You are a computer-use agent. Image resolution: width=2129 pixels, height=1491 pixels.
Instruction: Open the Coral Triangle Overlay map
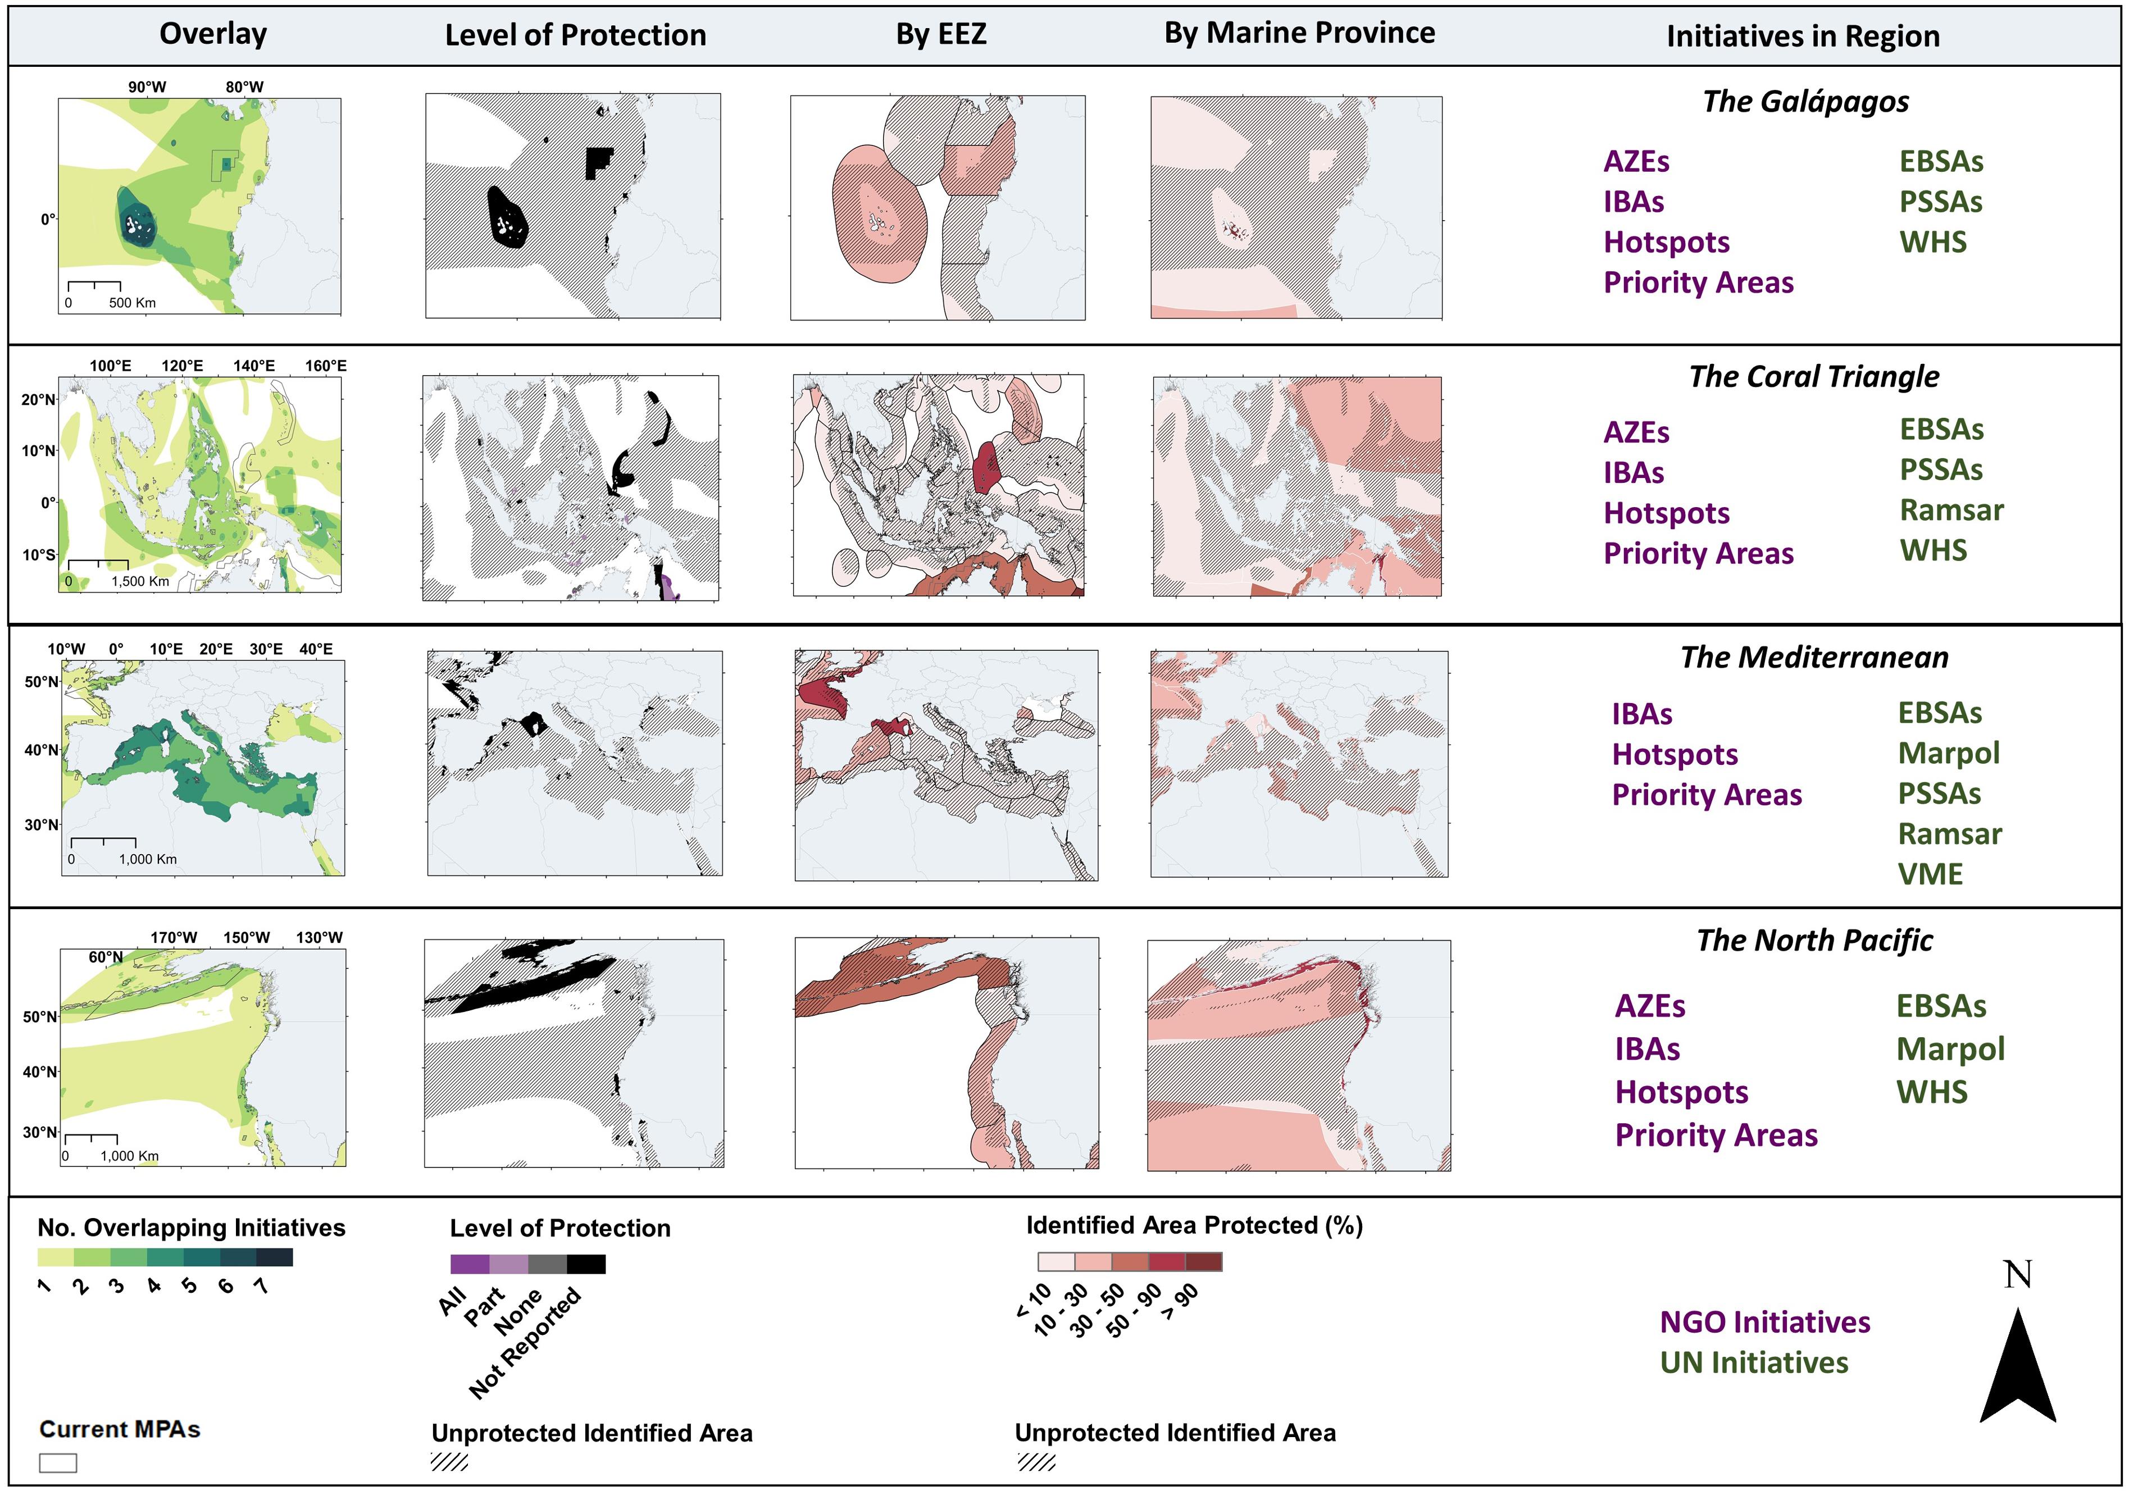pos(199,484)
